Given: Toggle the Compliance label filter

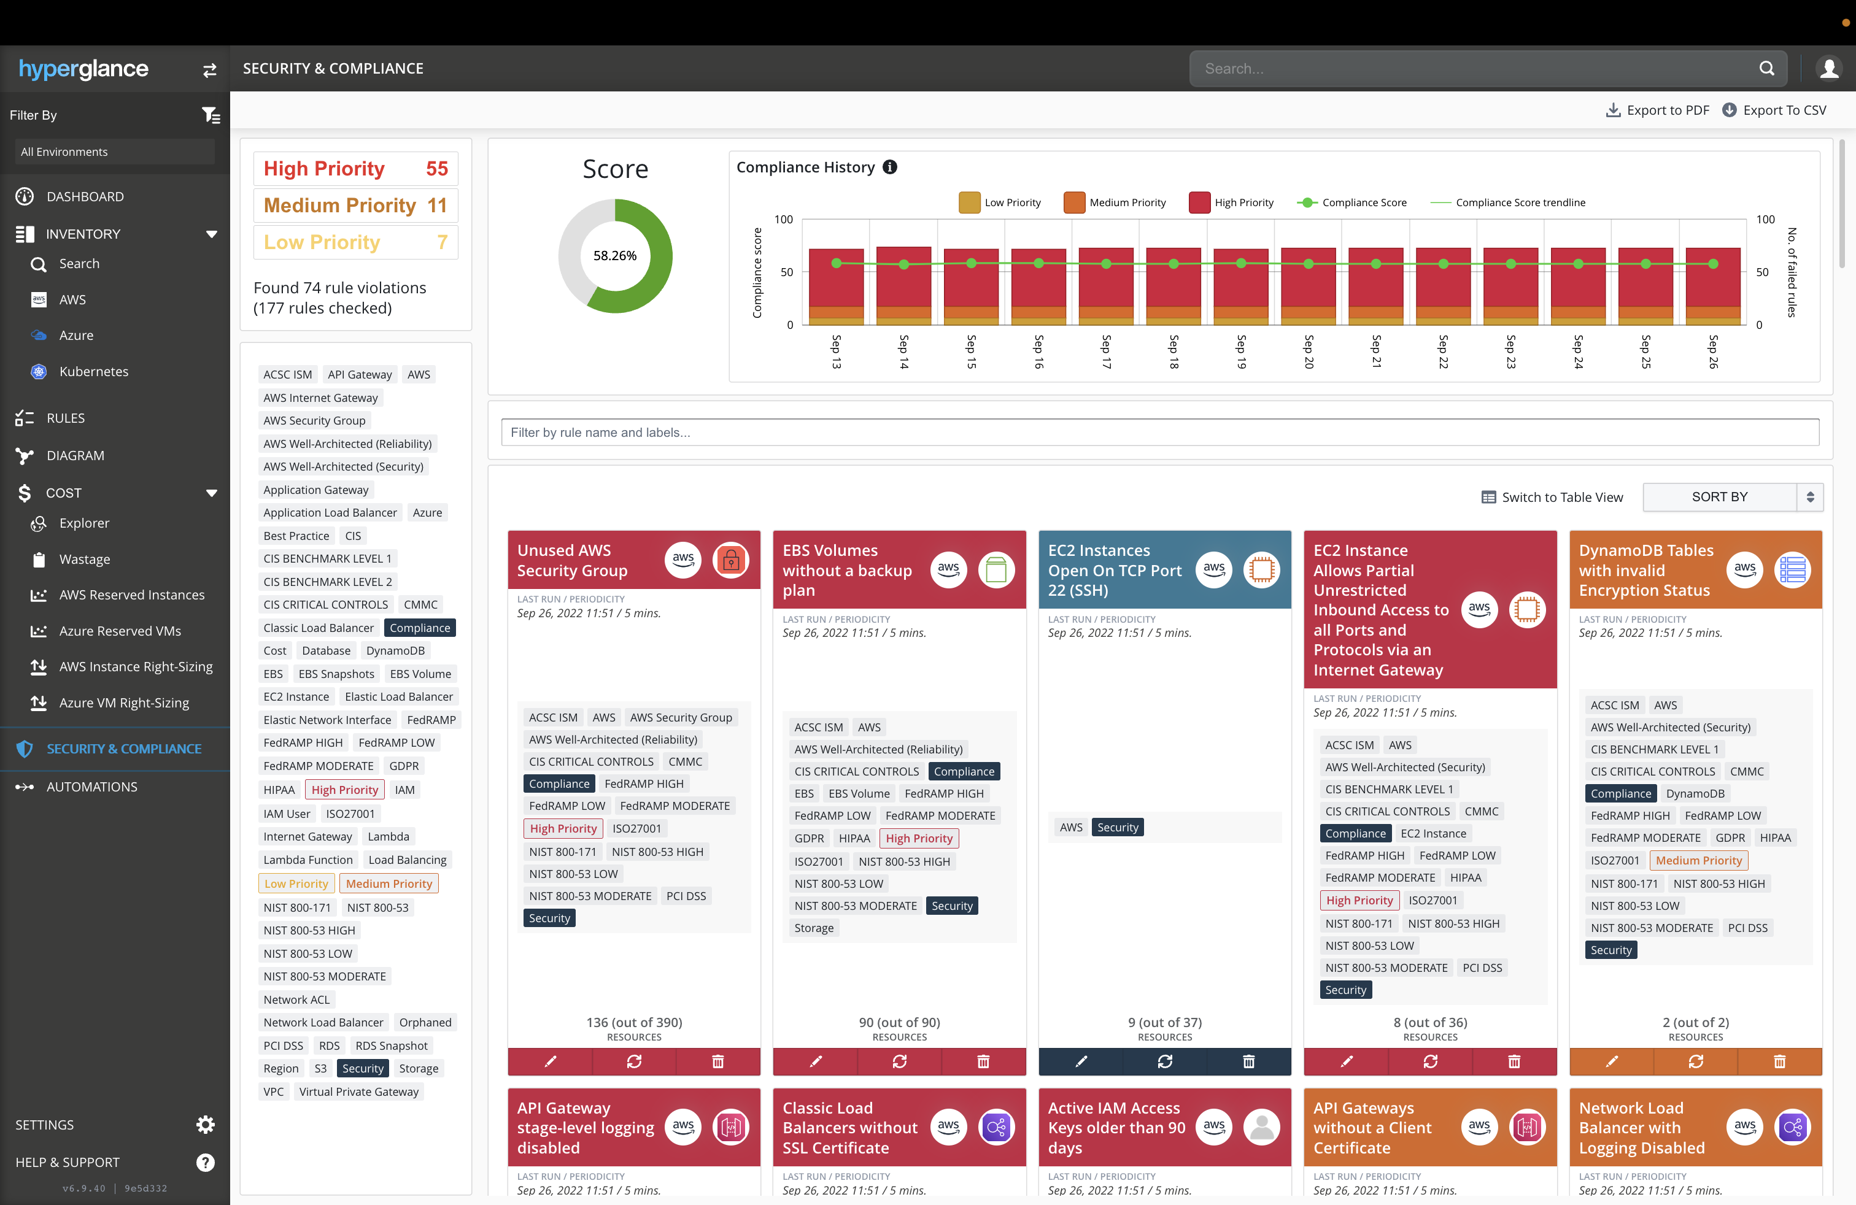Looking at the screenshot, I should point(420,628).
